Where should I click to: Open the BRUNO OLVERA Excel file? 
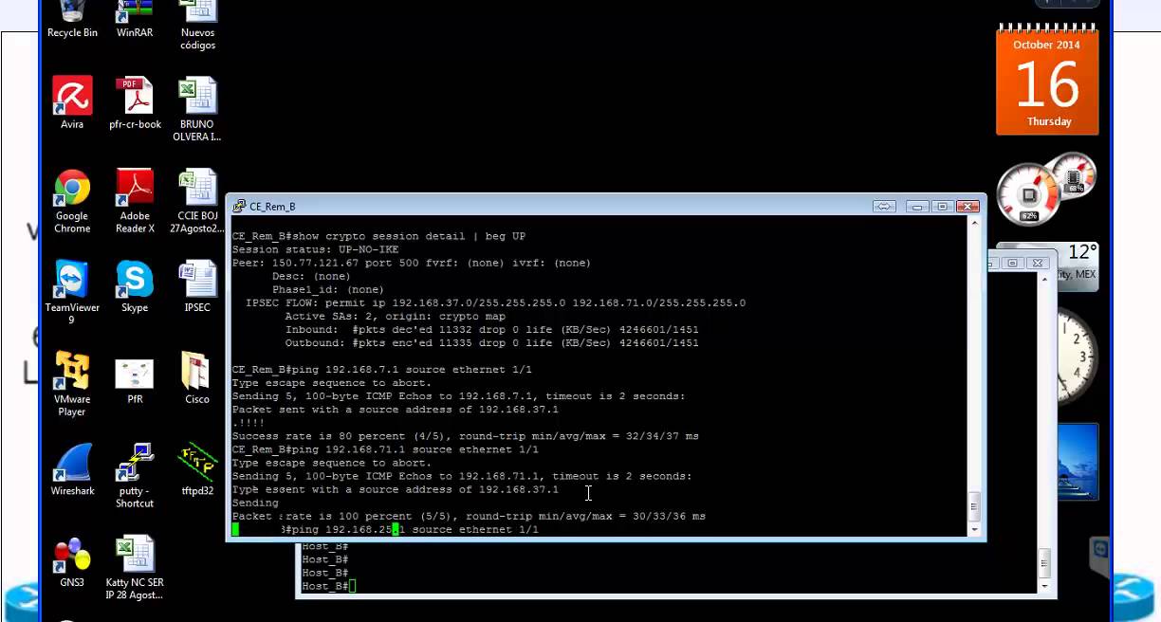tap(197, 109)
